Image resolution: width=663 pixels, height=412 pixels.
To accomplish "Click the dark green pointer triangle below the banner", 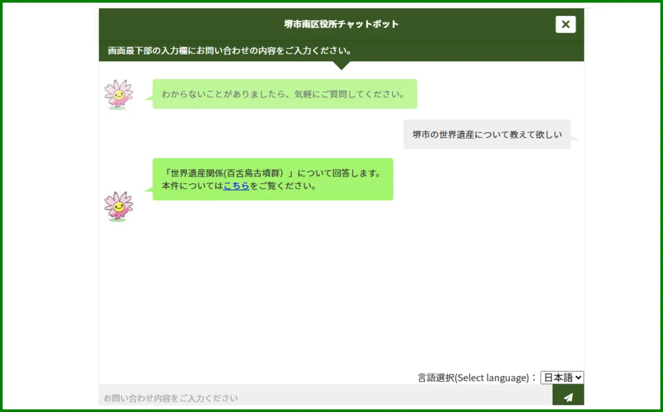I will click(x=341, y=65).
